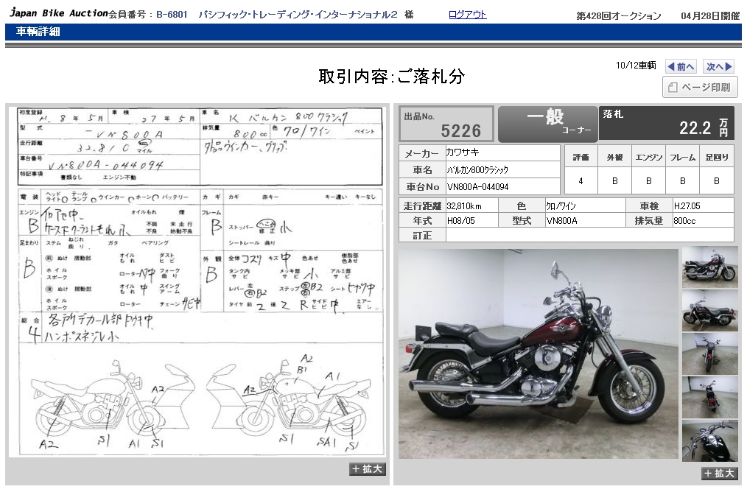
Task: Select fourth thumbnail showing bike's rear view
Action: click(x=710, y=398)
